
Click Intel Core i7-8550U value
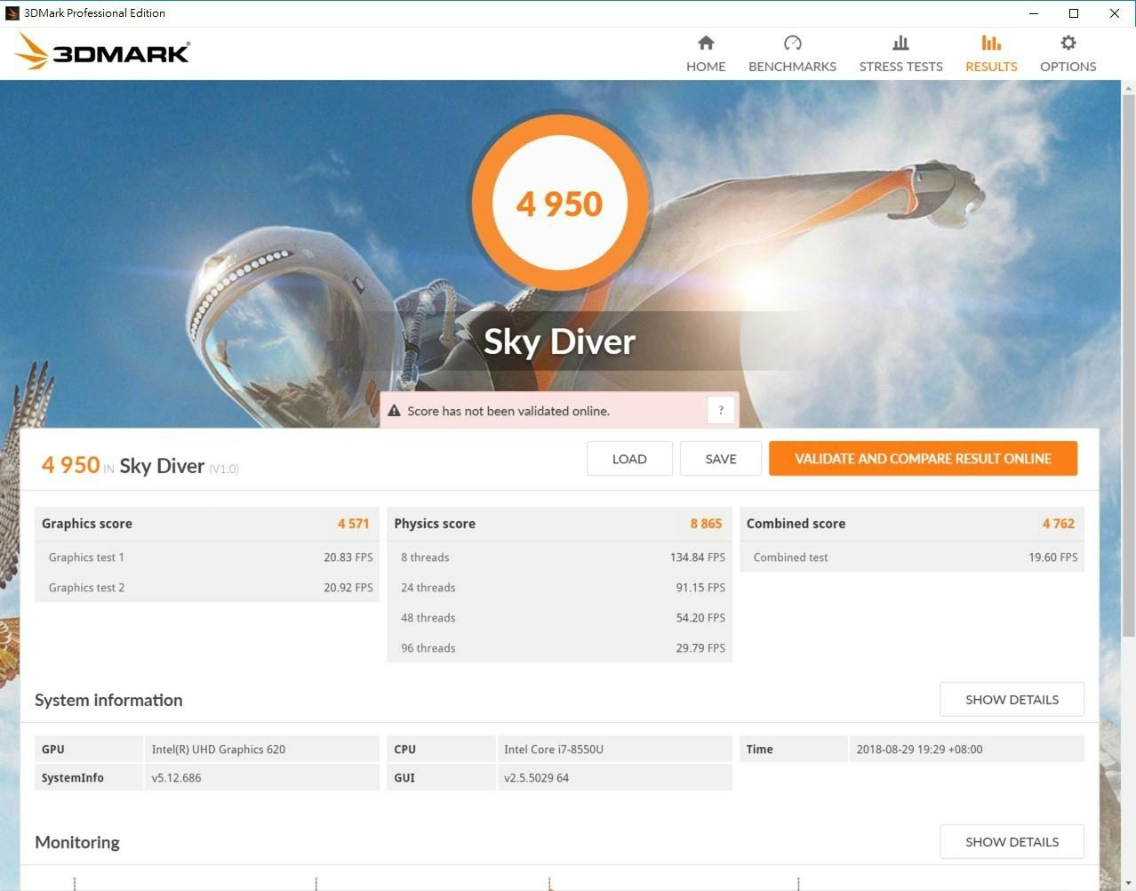coord(554,750)
